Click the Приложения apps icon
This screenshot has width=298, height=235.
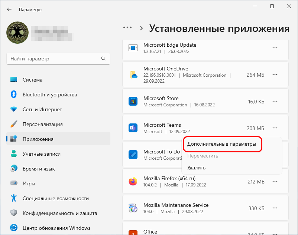click(x=14, y=139)
